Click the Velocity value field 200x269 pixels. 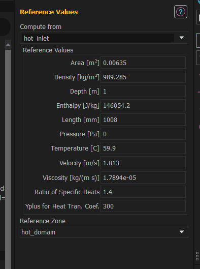coord(143,163)
